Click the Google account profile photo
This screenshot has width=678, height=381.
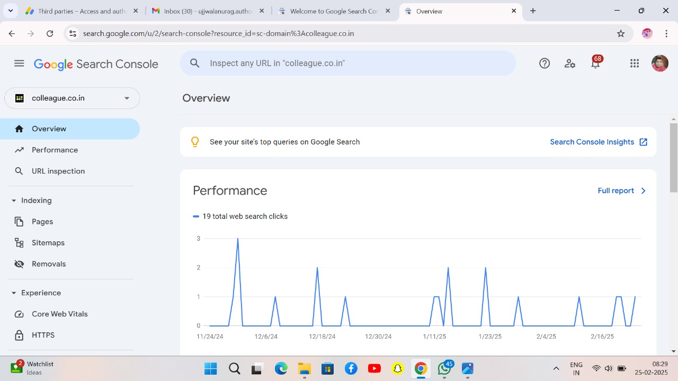[659, 63]
